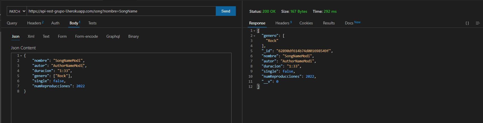Select the Form body type
The height and width of the screenshot is (123, 483).
pyautogui.click(x=62, y=36)
